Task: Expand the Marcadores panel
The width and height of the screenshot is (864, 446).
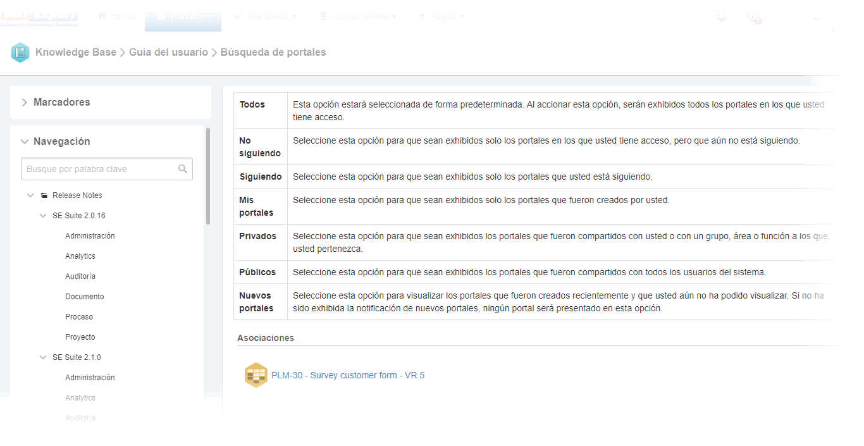Action: tap(24, 102)
